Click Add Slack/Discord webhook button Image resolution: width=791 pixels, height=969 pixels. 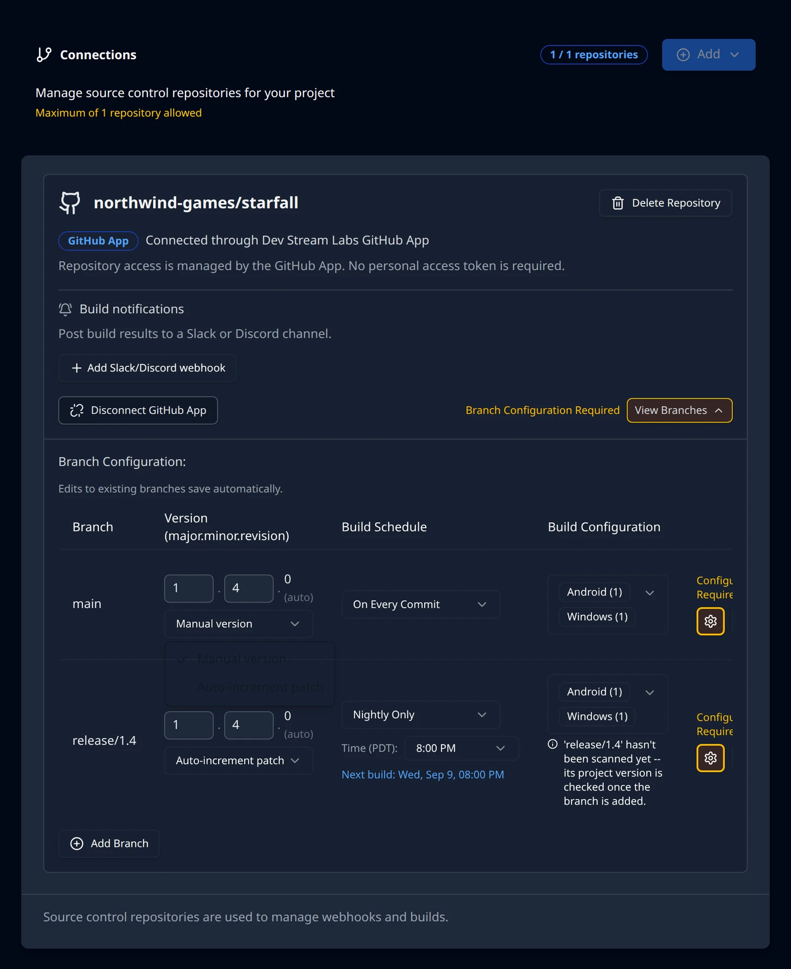click(x=147, y=368)
